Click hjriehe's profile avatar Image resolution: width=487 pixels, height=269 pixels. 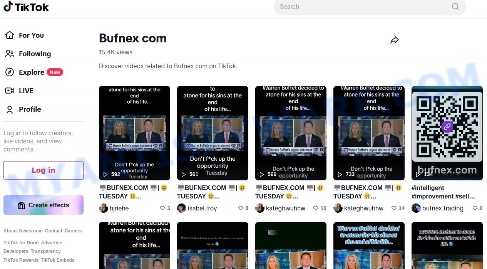[x=103, y=208]
